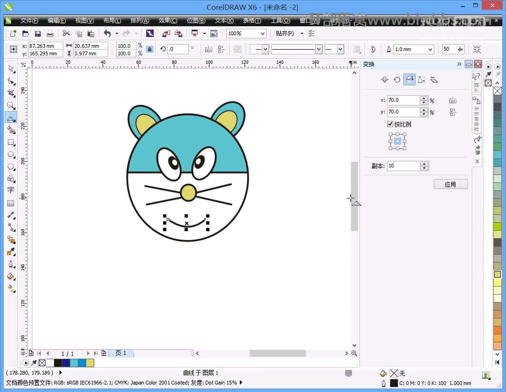Viewport: 506px width, 392px height.
Task: Go to next page arrow
Action: tap(88, 353)
